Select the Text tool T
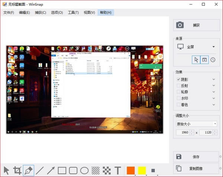 [x=118, y=170]
